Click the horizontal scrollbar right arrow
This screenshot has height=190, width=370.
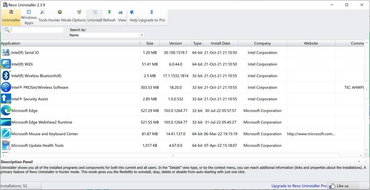coord(361,155)
